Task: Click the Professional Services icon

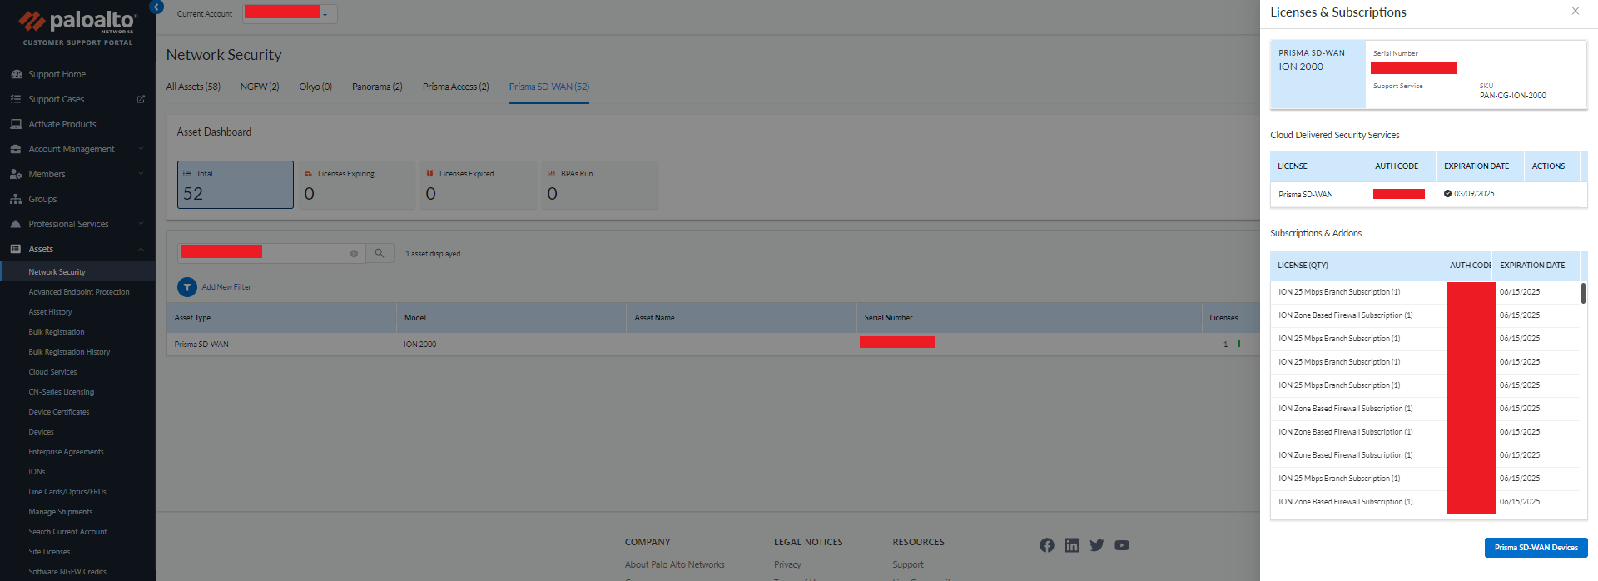Action: (x=16, y=224)
